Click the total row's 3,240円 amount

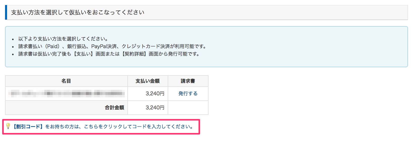[155, 108]
